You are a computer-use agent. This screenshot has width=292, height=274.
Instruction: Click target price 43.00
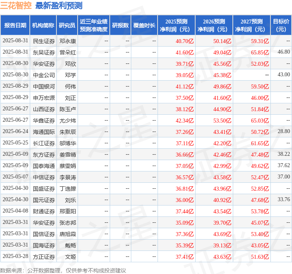click(x=284, y=75)
